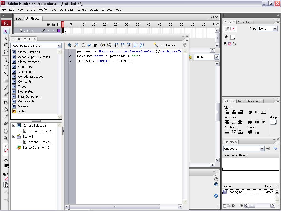The height and width of the screenshot is (211, 281).
Task: Auto format the script
Action: [95, 45]
